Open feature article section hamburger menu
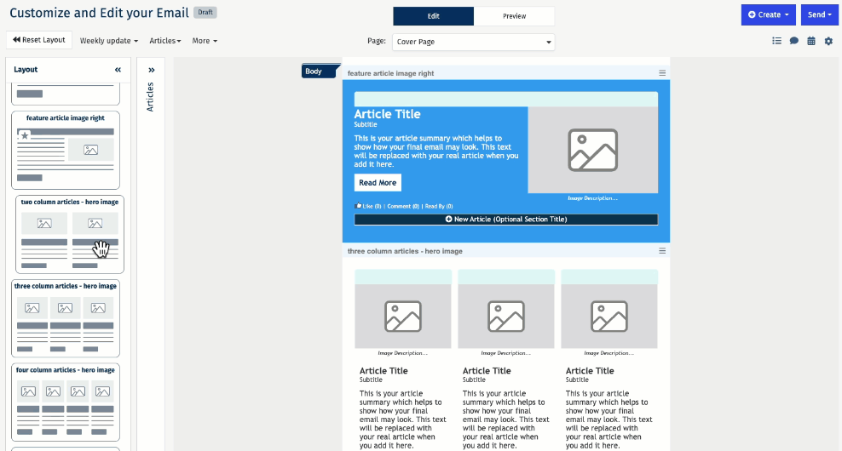The width and height of the screenshot is (842, 451). click(x=662, y=73)
